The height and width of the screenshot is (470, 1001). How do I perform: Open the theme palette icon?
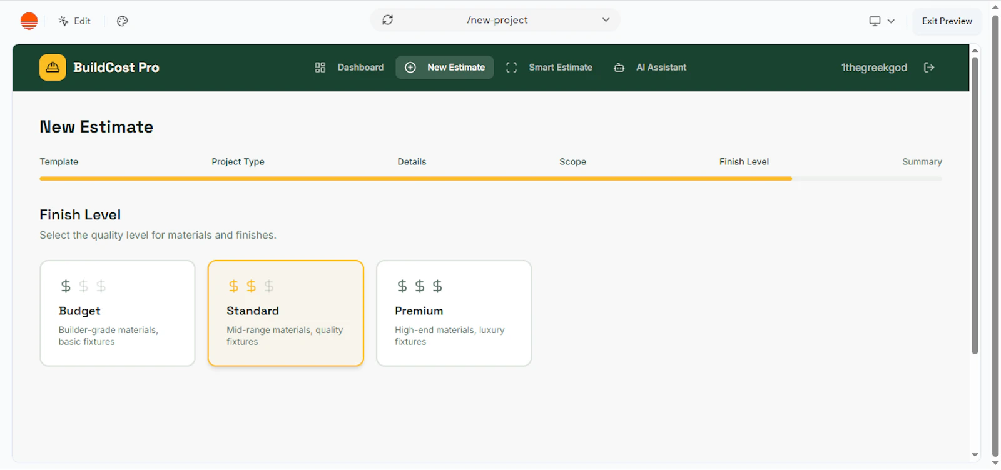123,21
